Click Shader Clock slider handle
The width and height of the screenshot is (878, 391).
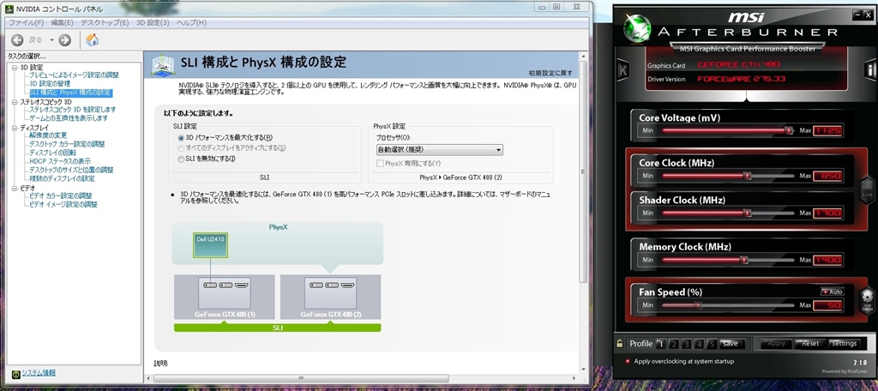[x=748, y=213]
